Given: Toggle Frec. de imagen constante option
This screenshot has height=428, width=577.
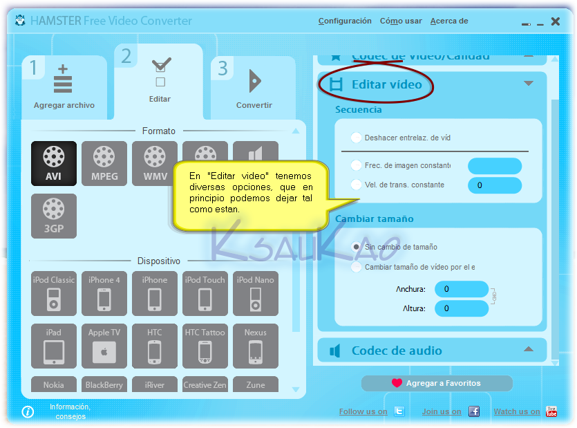Looking at the screenshot, I should [356, 165].
